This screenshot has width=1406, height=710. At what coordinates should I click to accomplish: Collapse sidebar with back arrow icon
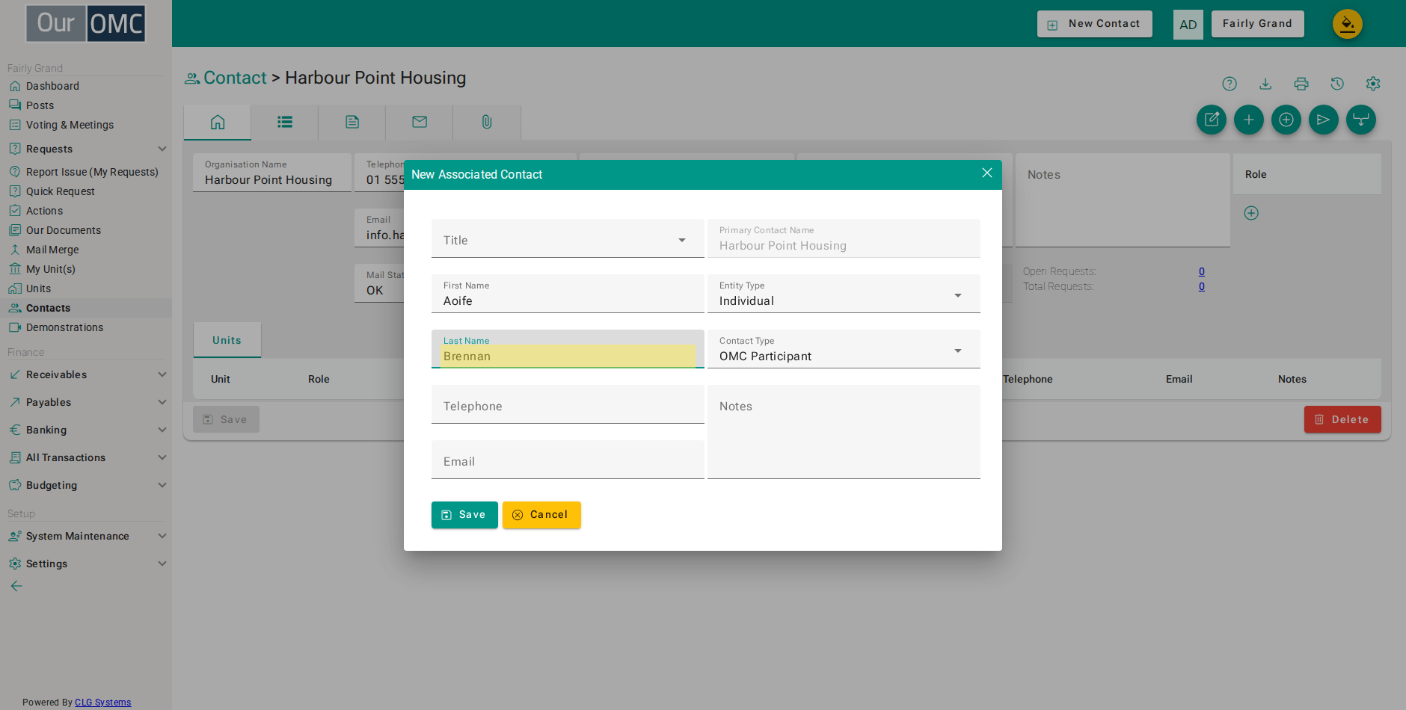[x=16, y=586]
